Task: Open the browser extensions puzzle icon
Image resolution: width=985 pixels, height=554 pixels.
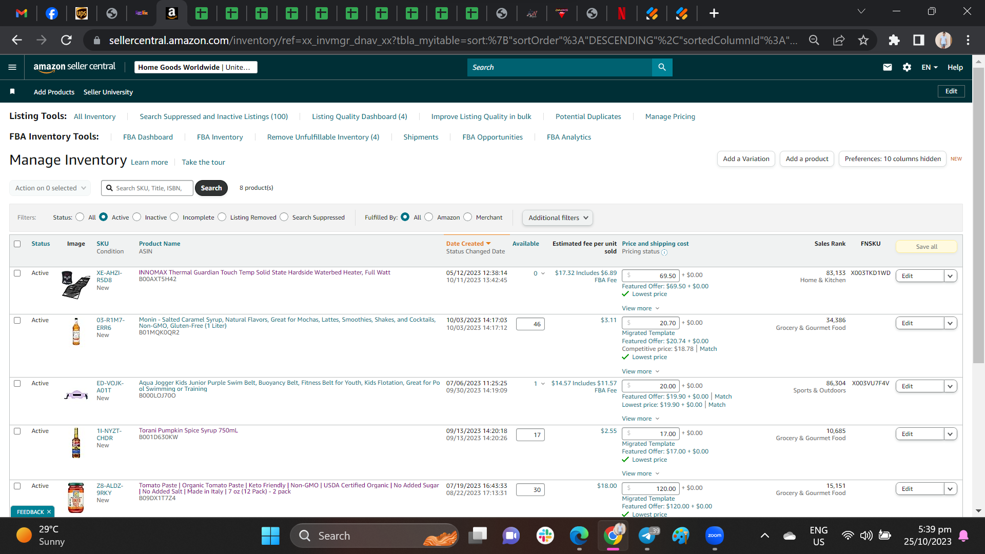Action: (x=894, y=40)
